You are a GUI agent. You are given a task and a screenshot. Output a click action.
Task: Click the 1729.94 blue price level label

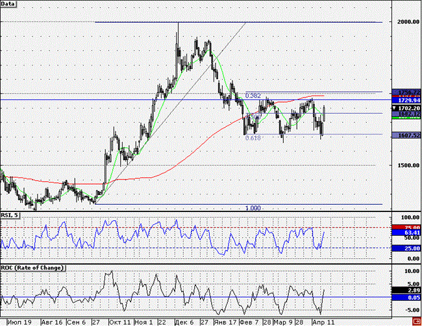[x=406, y=100]
